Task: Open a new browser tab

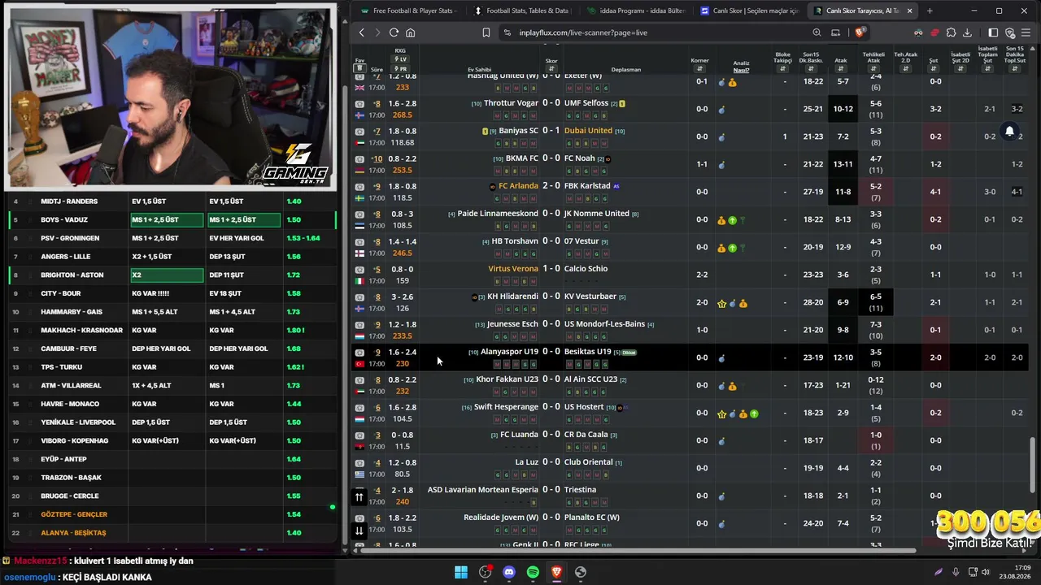Action: (930, 11)
